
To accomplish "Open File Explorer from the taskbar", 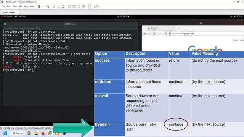I will tap(36, 133).
